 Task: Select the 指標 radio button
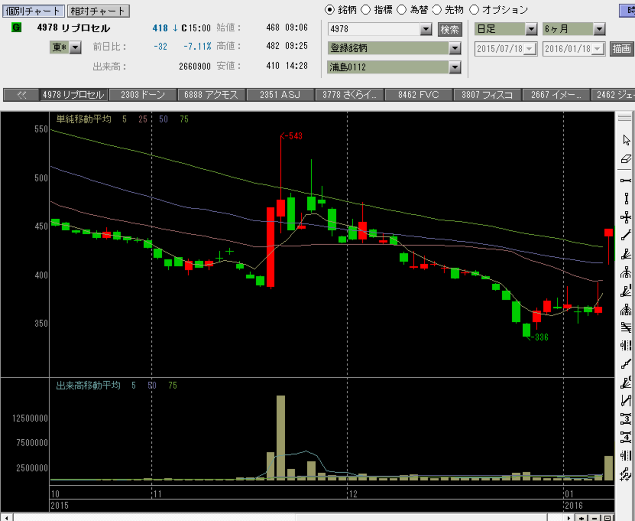coord(365,10)
